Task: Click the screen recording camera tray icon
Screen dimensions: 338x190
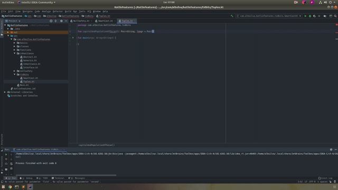Action: [x=296, y=2]
